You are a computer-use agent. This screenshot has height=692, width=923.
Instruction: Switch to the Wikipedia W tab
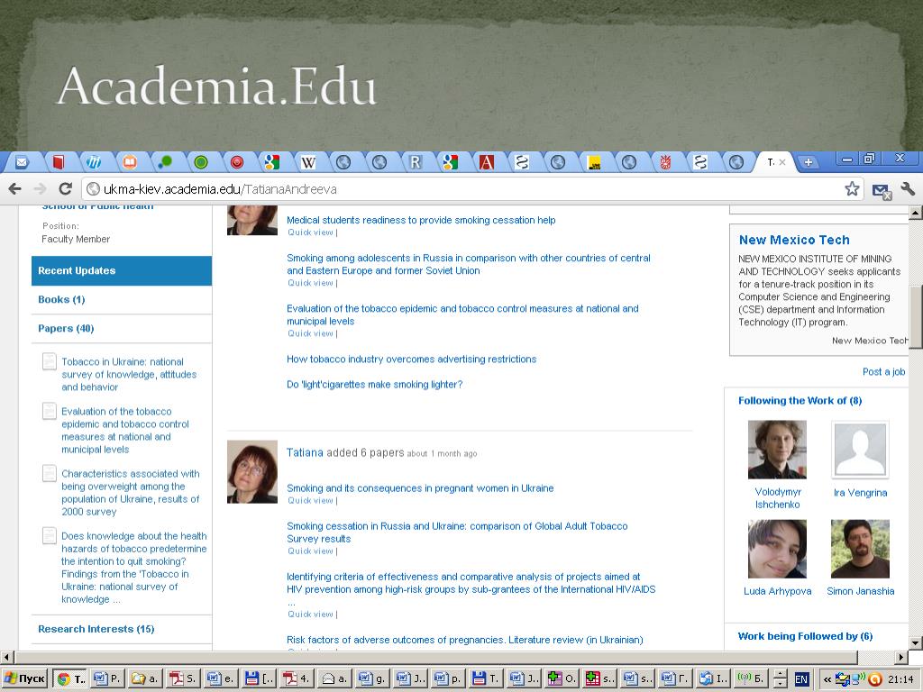click(x=308, y=162)
